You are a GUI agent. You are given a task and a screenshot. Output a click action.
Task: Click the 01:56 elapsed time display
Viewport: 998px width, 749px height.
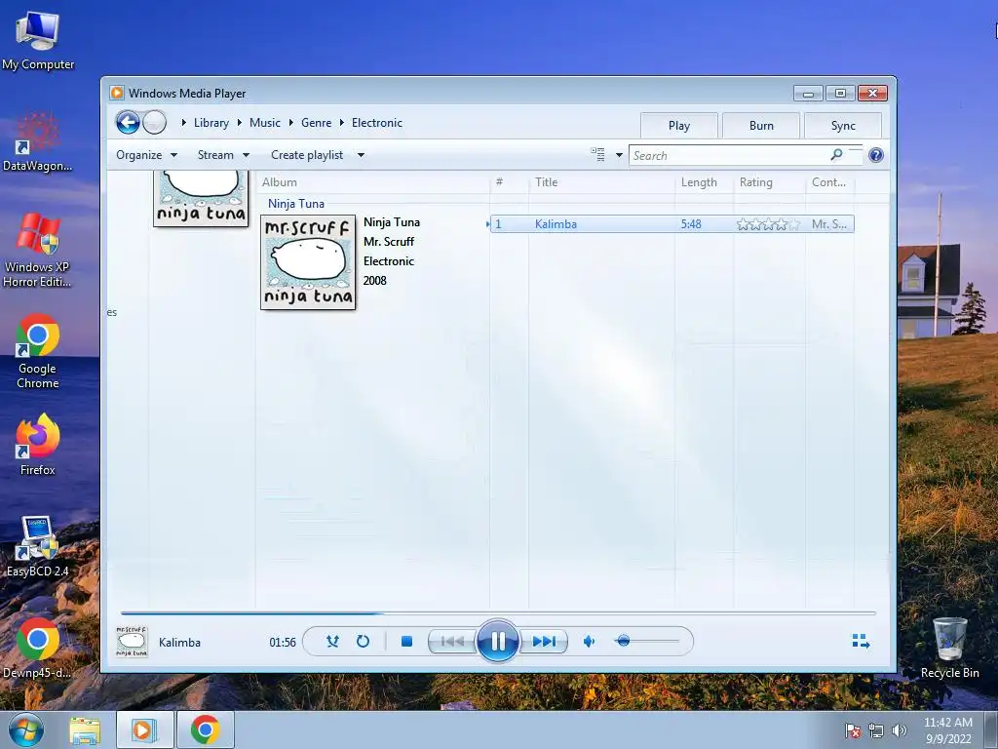click(x=283, y=642)
